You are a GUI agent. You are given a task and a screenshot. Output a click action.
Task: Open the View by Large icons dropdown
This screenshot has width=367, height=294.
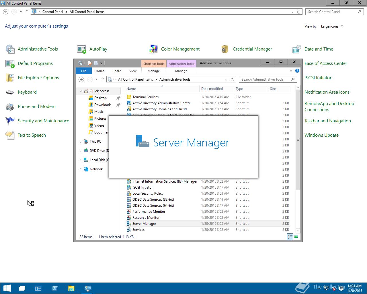point(332,26)
